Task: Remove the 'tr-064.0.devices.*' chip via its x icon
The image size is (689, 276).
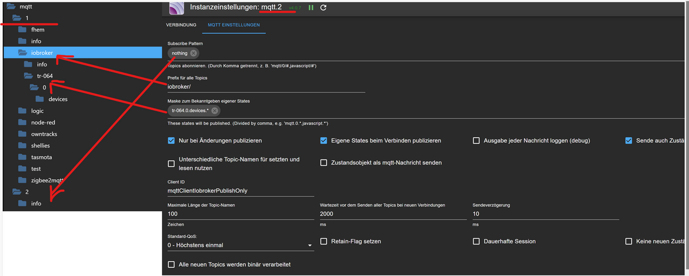Action: (x=215, y=111)
